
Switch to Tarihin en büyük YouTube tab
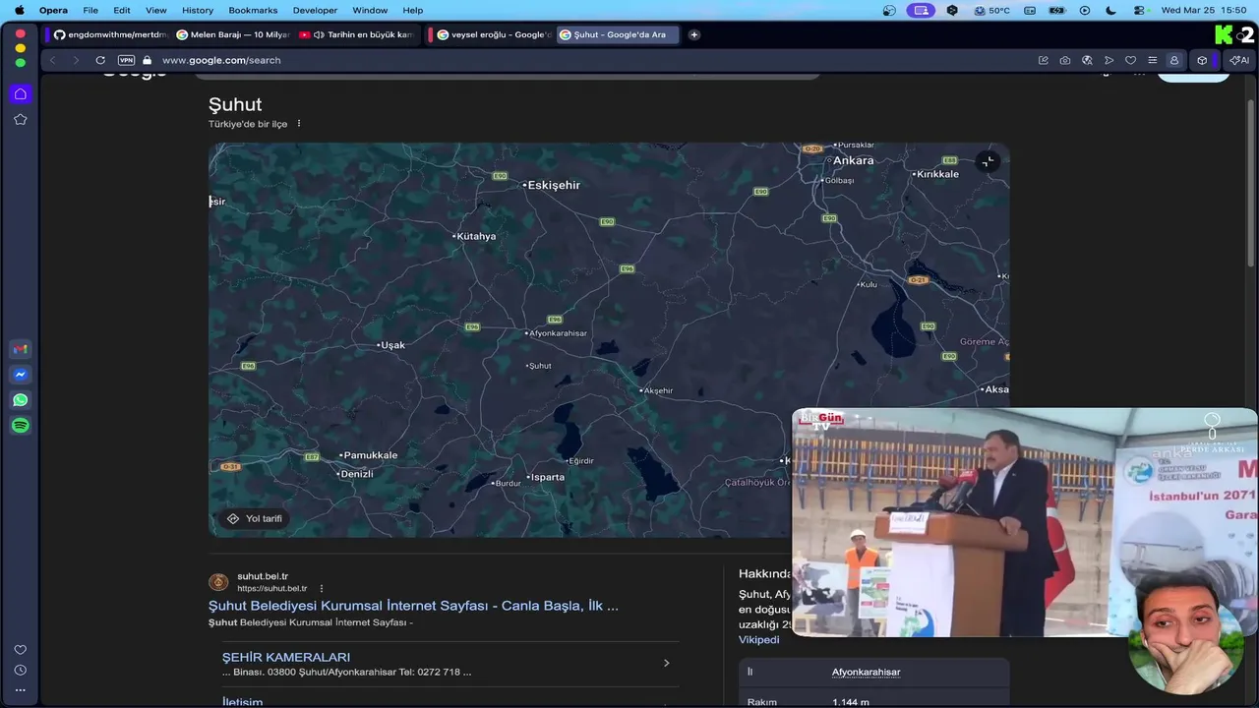pyautogui.click(x=357, y=34)
